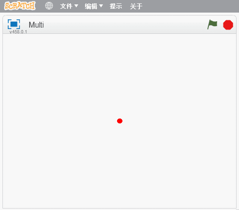Open the 提示 tips panel
The height and width of the screenshot is (210, 239).
click(x=116, y=6)
